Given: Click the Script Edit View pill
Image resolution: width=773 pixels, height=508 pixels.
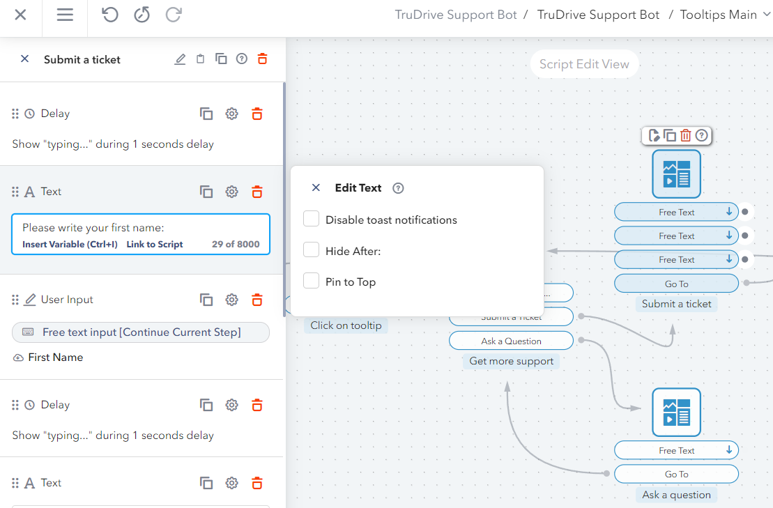Looking at the screenshot, I should pyautogui.click(x=584, y=64).
